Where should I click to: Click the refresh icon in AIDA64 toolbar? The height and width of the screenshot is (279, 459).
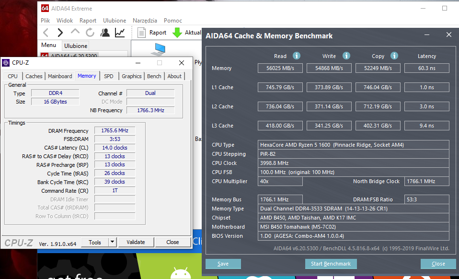click(x=90, y=33)
